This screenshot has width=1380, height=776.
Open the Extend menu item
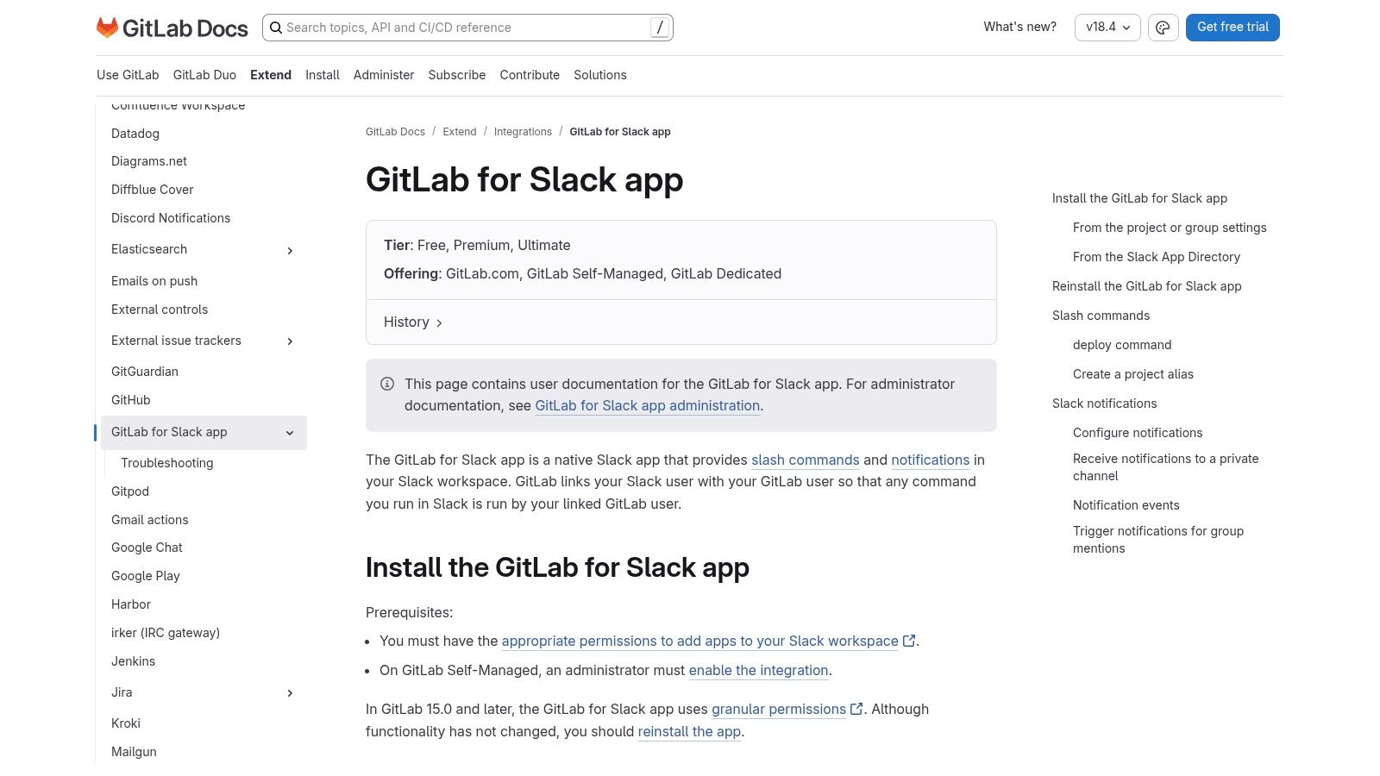point(270,75)
